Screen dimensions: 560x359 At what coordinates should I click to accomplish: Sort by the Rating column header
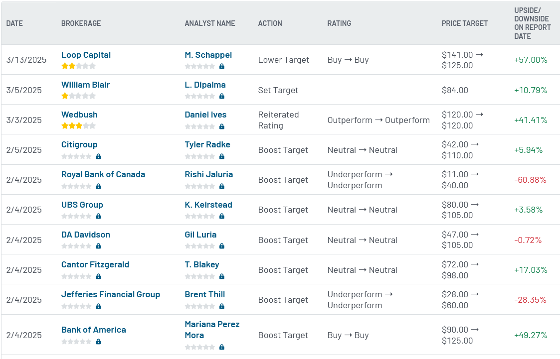tap(339, 23)
